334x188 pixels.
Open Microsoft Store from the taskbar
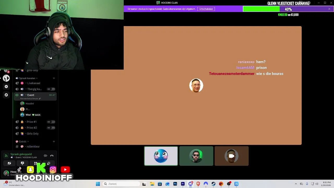click(160, 184)
